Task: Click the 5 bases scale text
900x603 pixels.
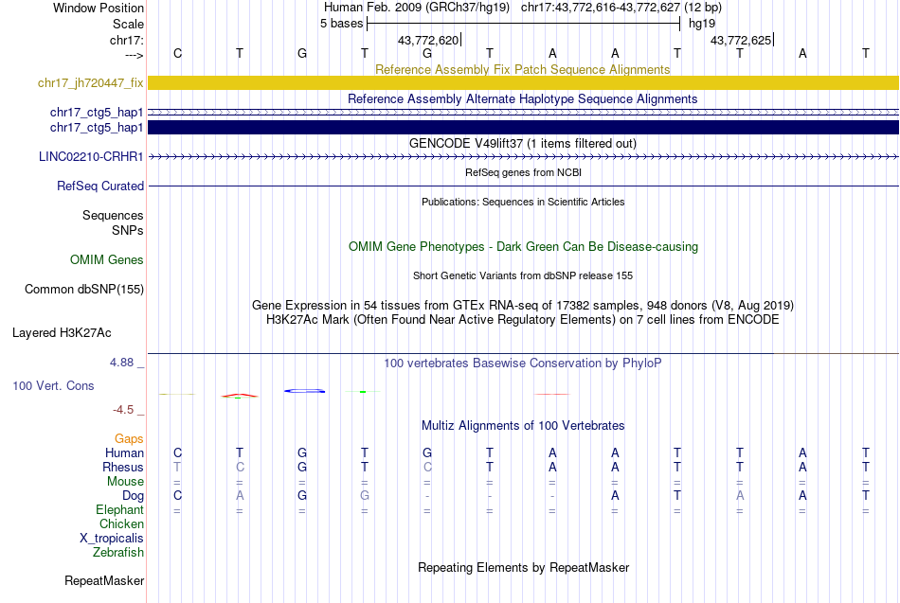Action: click(x=341, y=24)
